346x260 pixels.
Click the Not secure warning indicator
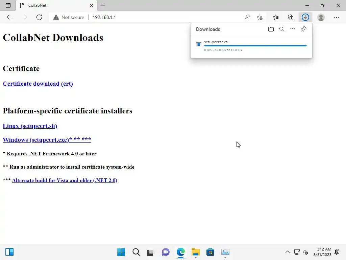click(69, 17)
